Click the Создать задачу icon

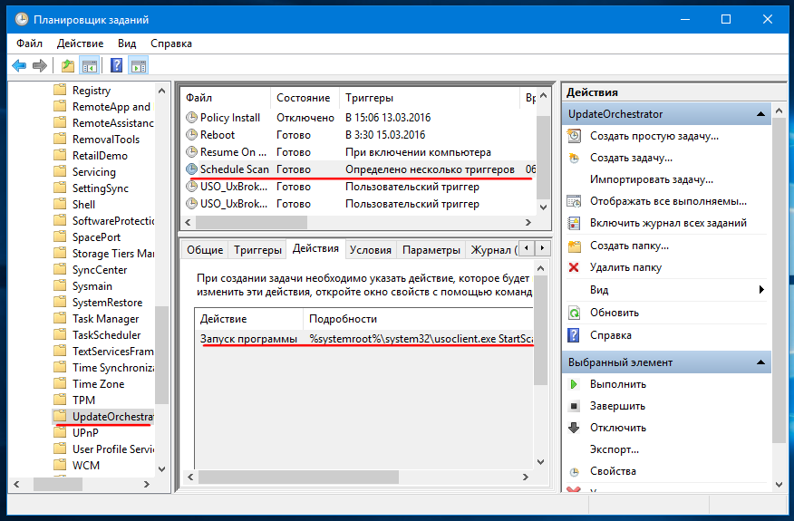point(574,158)
